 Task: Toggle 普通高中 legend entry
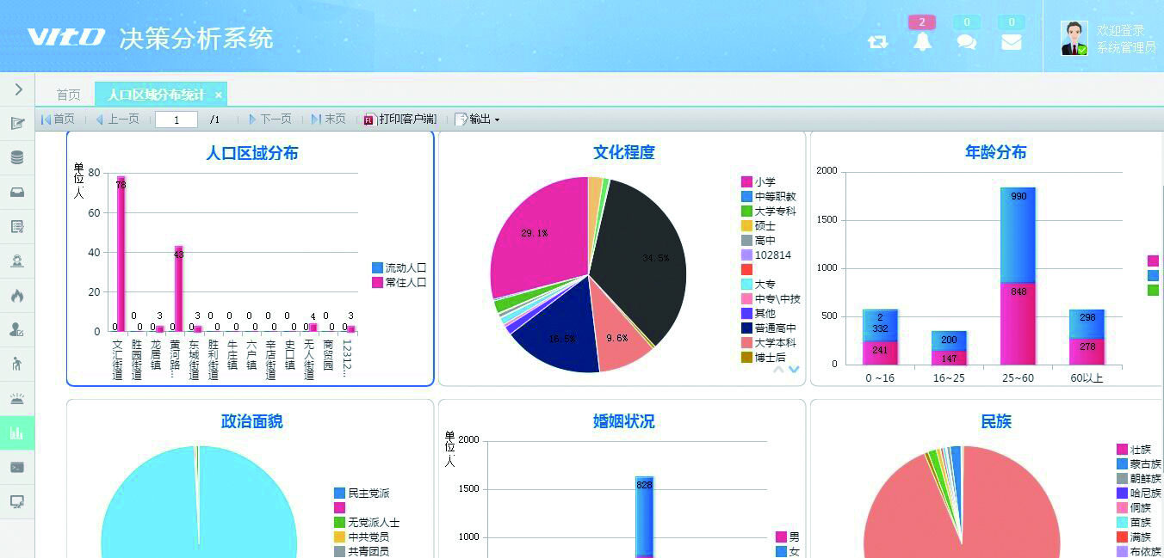(x=769, y=328)
